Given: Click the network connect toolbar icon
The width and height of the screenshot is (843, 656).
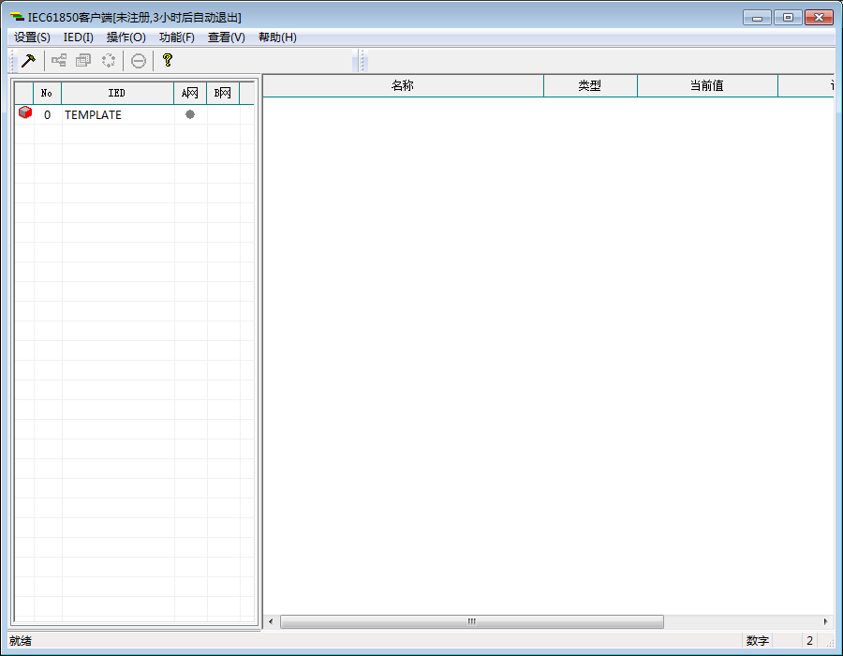Looking at the screenshot, I should [x=59, y=60].
